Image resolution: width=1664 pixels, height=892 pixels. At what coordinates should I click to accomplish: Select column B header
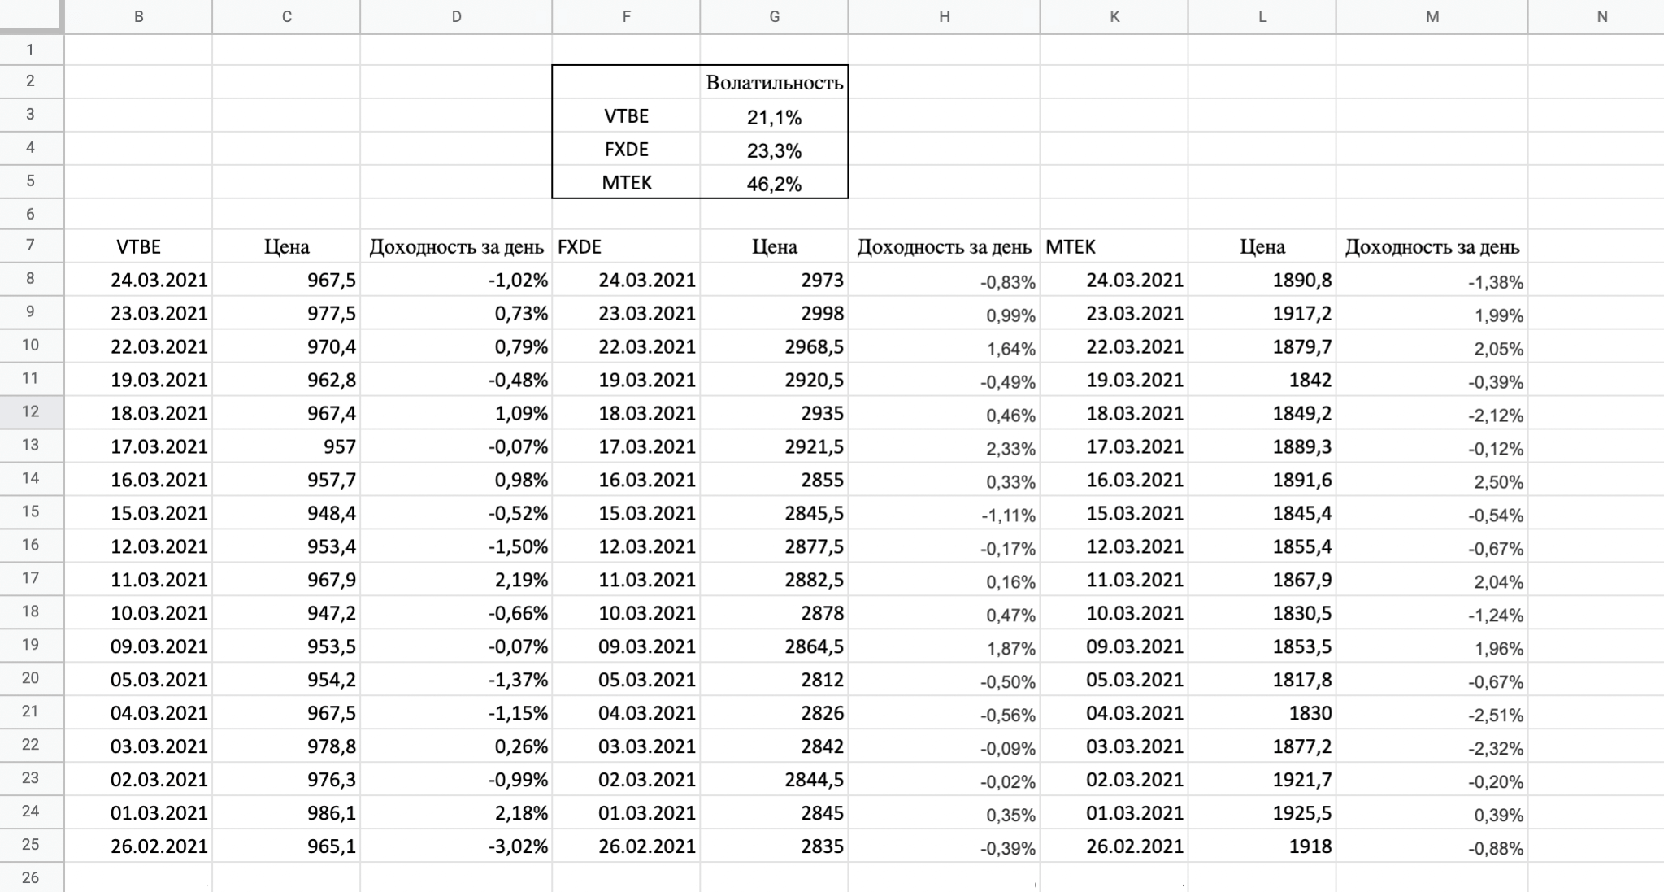click(138, 16)
